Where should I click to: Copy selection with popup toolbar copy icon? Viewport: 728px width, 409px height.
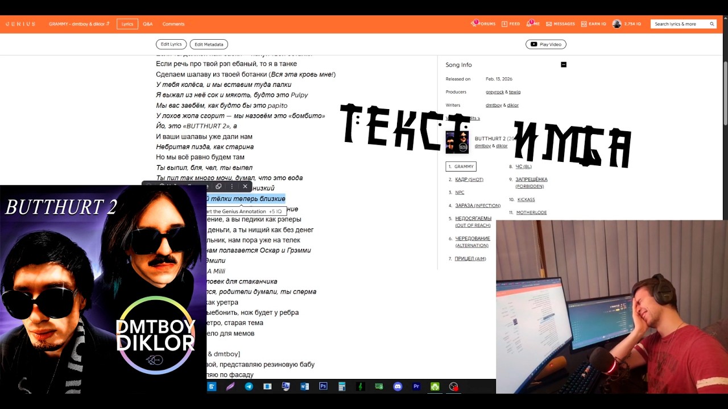point(218,186)
